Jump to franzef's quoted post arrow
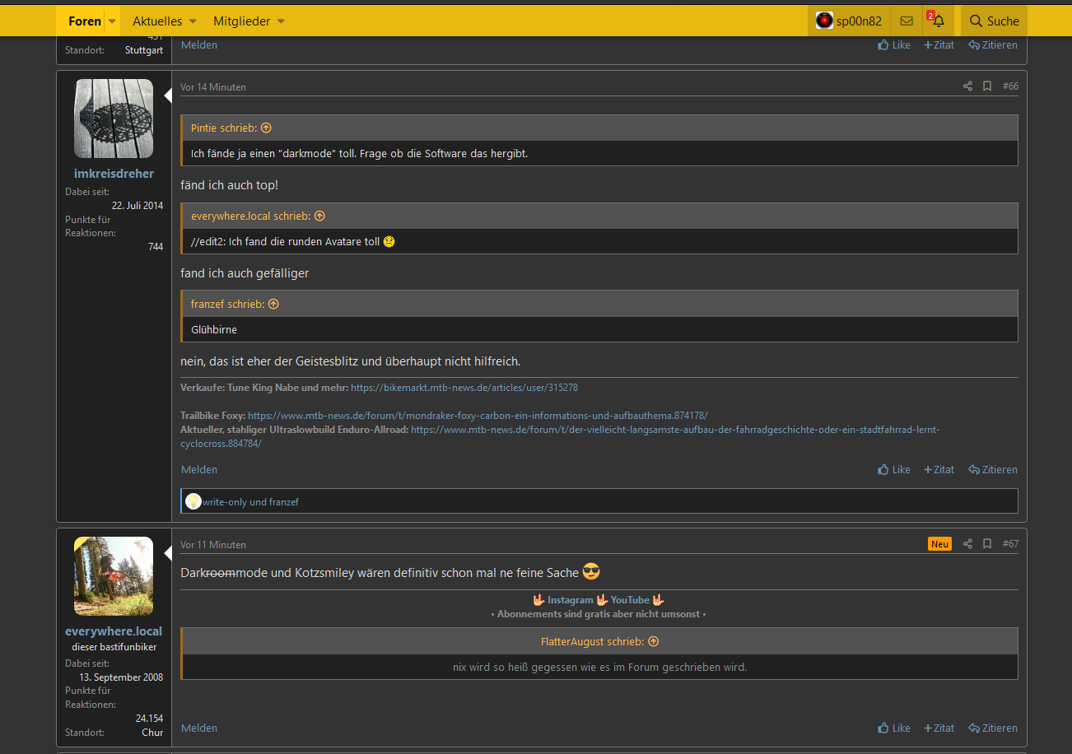This screenshot has height=754, width=1072. pos(273,305)
